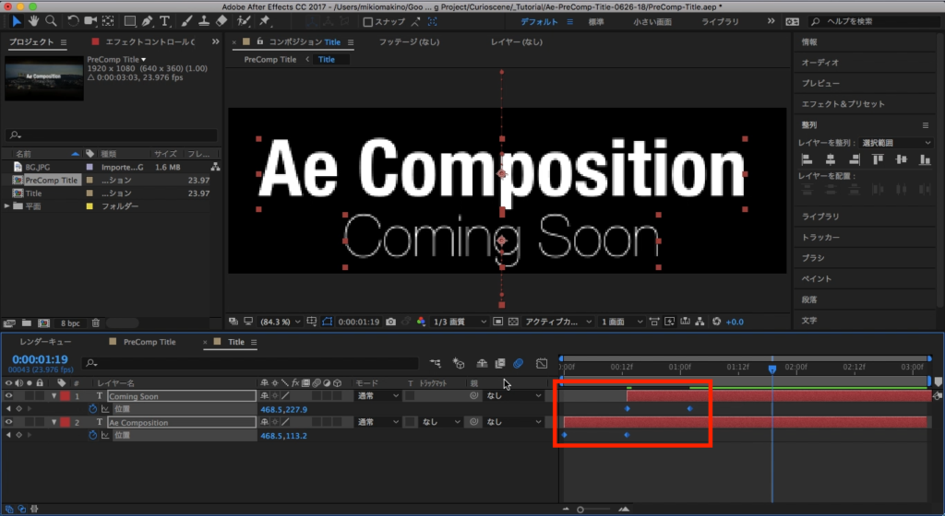Select the Rectangle shape tool
Screen dimensions: 945x516
pos(129,21)
